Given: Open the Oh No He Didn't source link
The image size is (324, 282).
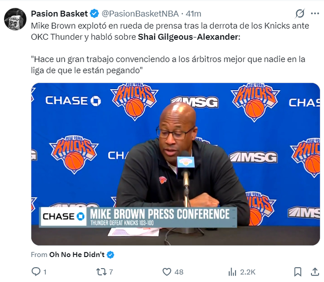Looking at the screenshot, I should click(x=77, y=255).
